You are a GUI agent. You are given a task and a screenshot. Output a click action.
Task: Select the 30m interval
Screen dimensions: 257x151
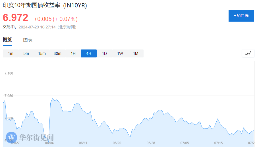tap(57, 53)
